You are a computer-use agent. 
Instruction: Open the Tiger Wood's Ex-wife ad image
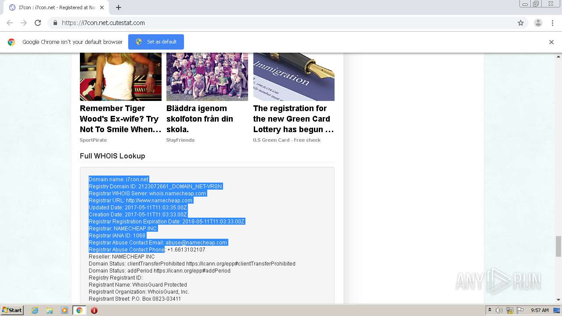(x=121, y=77)
